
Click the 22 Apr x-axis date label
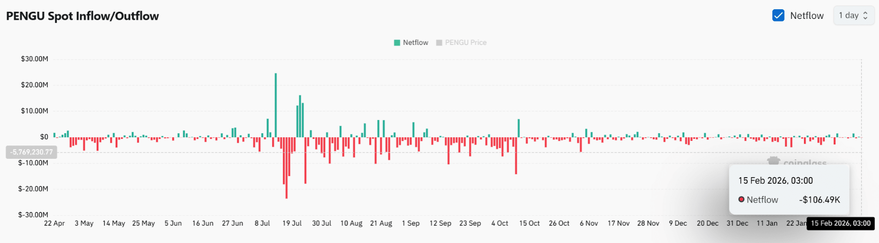tap(54, 223)
